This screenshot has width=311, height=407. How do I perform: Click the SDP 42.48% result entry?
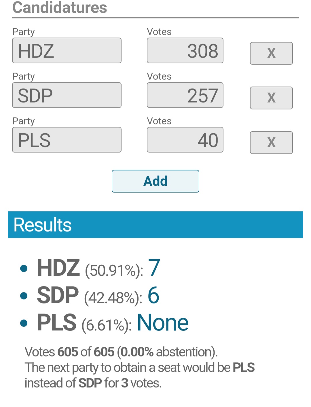point(98,295)
